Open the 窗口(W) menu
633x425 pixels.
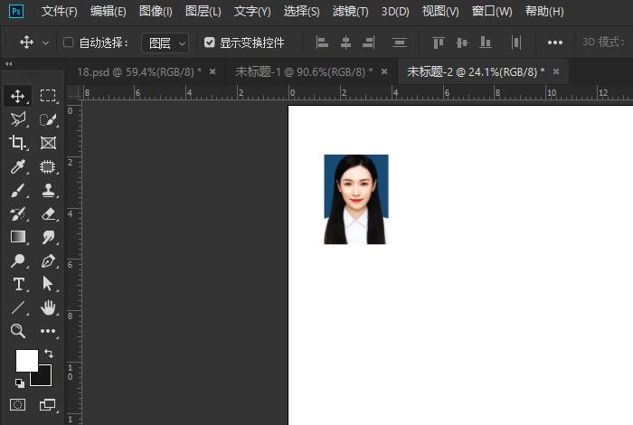(x=492, y=11)
